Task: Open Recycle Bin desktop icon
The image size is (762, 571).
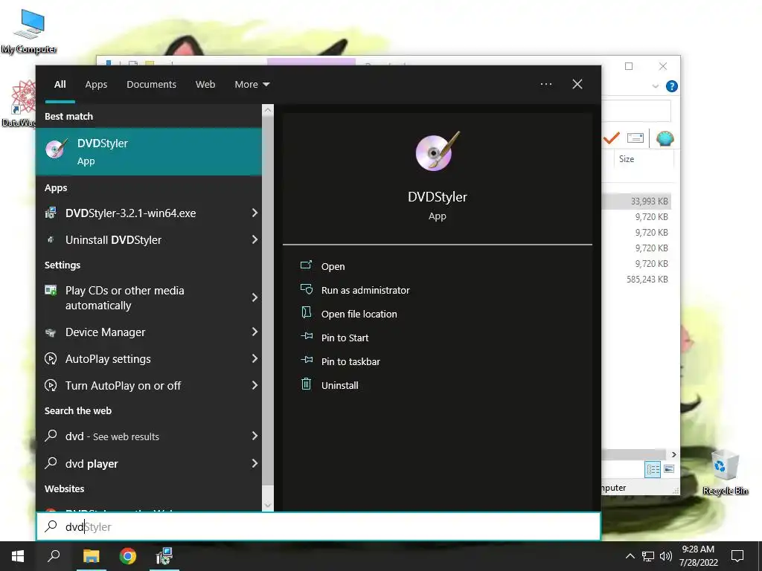Action: (725, 472)
